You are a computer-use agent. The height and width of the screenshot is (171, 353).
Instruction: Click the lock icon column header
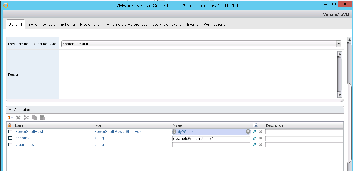click(x=10, y=125)
